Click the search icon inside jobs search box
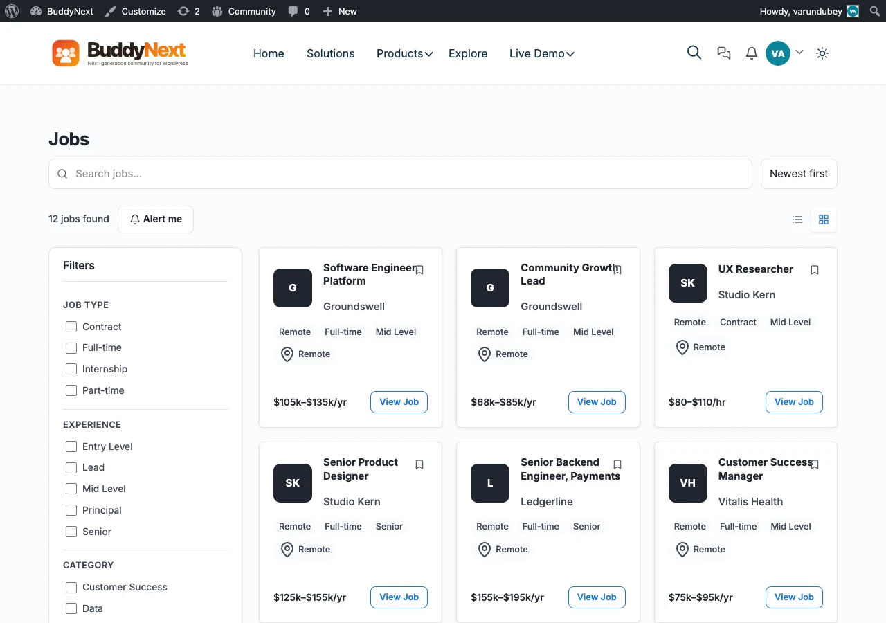Viewport: 886px width, 623px height. pyautogui.click(x=62, y=174)
